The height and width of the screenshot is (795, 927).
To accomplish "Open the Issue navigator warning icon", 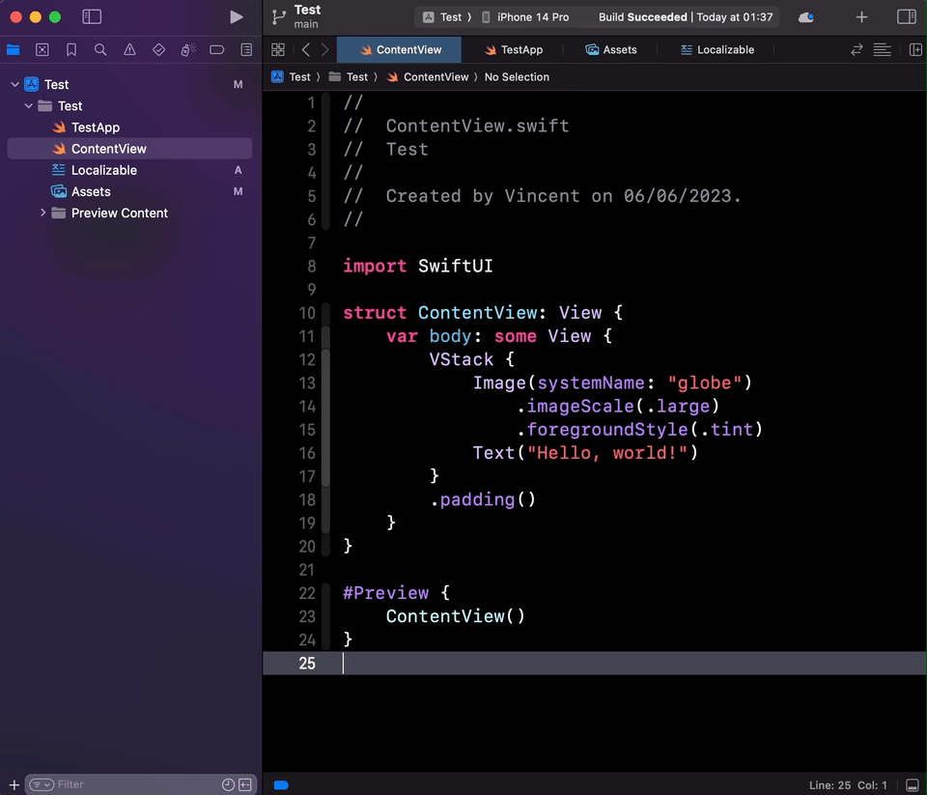I will pyautogui.click(x=129, y=49).
